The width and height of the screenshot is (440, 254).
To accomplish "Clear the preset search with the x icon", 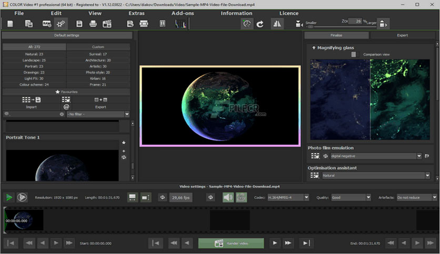I will [62, 114].
